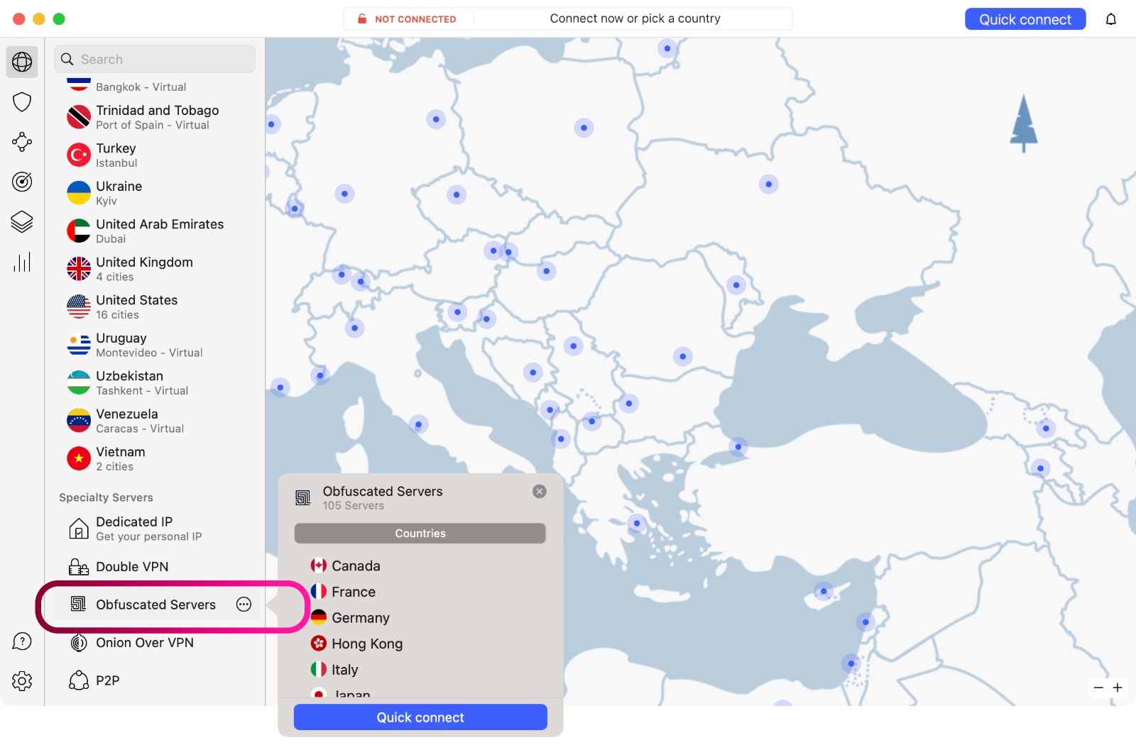The image size is (1136, 750).
Task: Click the Dedicated IP house icon
Action: [79, 529]
